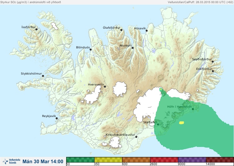This screenshot has width=234, height=166.
Task: Select the Höfn í Hornafirði marker
Action: [193, 109]
